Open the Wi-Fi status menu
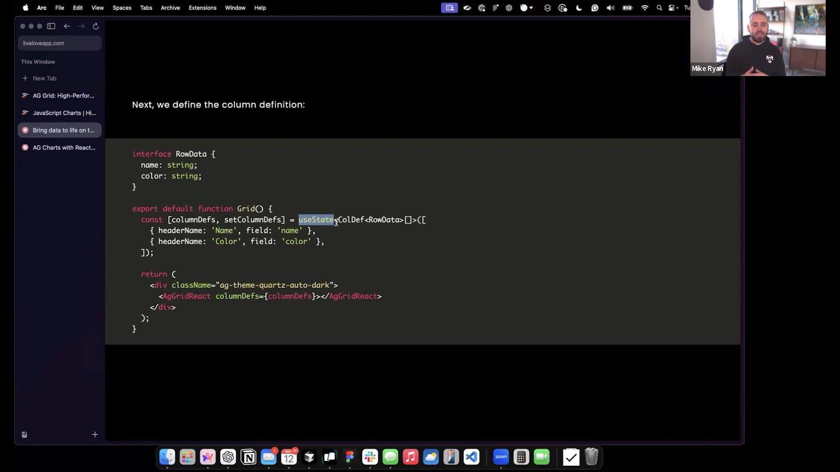Screen dimensions: 840x472 [x=644, y=8]
